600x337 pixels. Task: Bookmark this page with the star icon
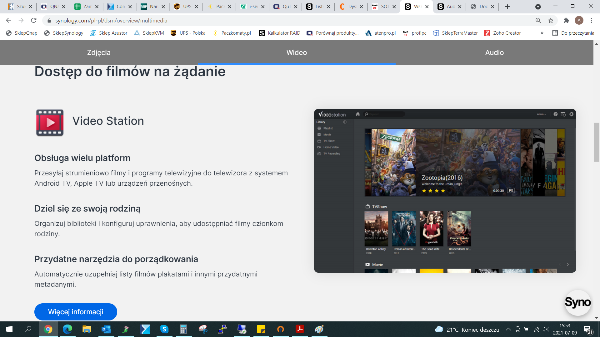(x=551, y=20)
